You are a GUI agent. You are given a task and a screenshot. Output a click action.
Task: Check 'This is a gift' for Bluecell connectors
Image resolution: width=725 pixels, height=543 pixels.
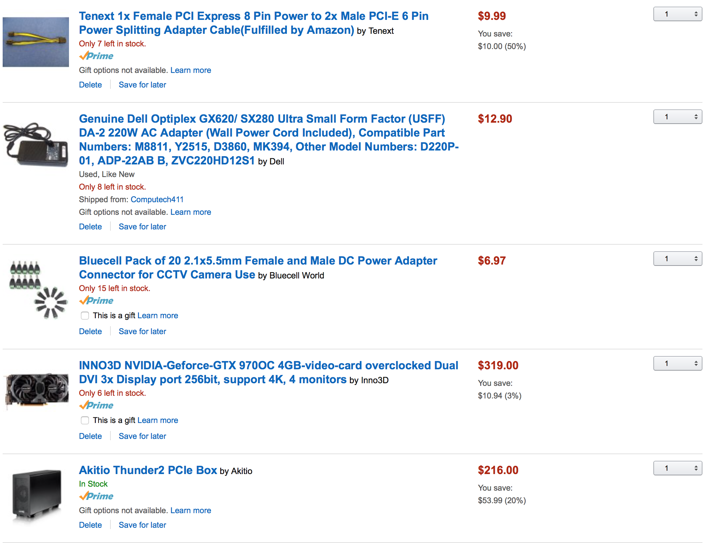click(x=85, y=316)
